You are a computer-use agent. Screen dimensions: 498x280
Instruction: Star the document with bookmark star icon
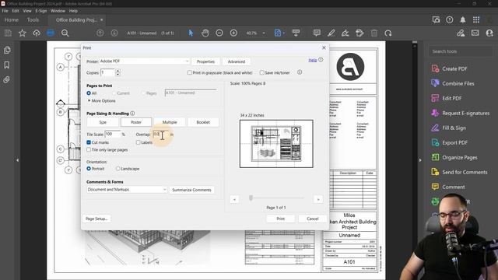(x=23, y=33)
